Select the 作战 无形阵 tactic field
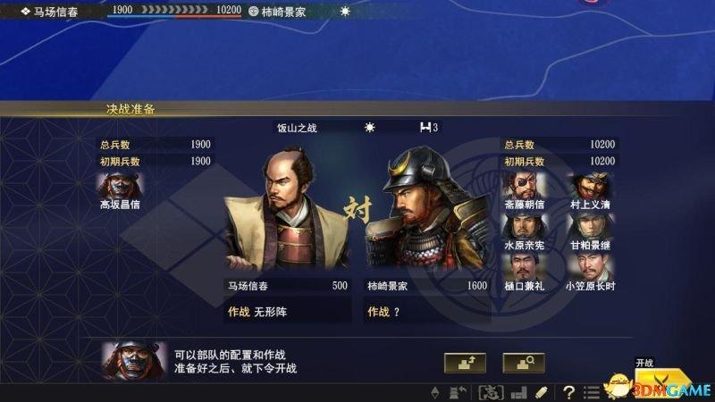 [x=287, y=312]
